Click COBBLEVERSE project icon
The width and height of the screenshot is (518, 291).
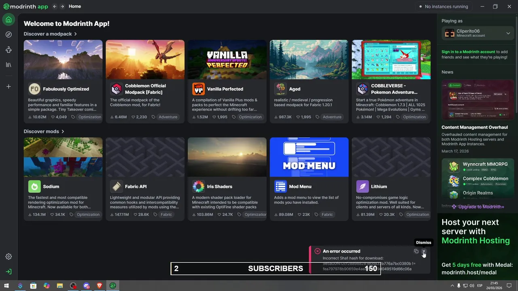pos(363,89)
